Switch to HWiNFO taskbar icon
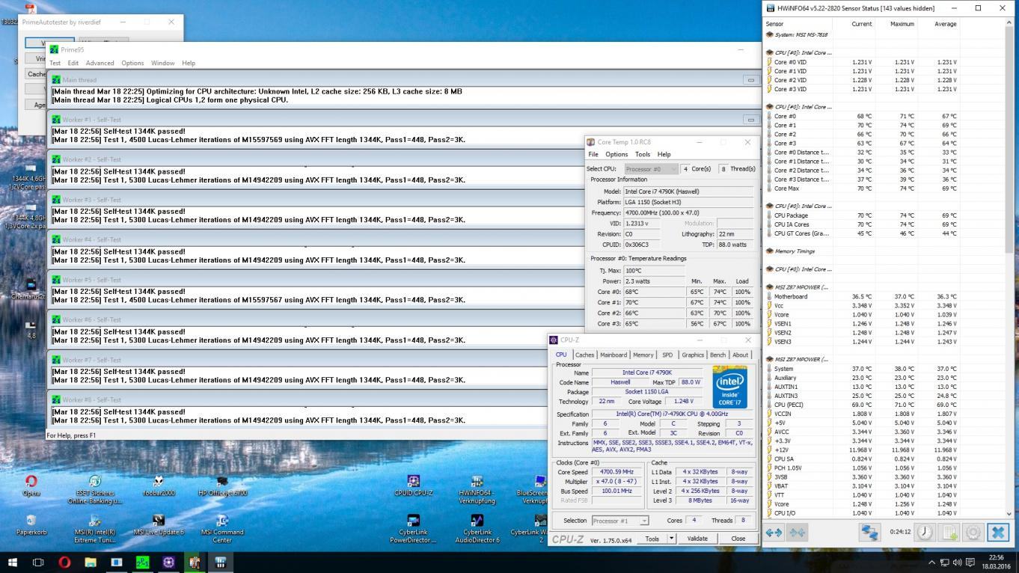Image resolution: width=1019 pixels, height=573 pixels. [x=220, y=563]
